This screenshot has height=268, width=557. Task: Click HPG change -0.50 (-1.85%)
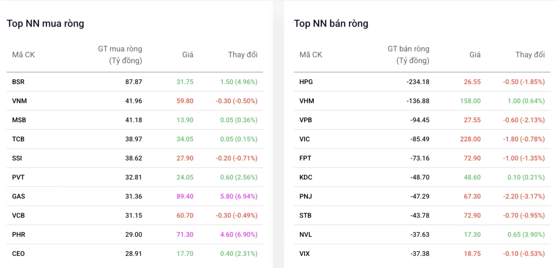(524, 82)
